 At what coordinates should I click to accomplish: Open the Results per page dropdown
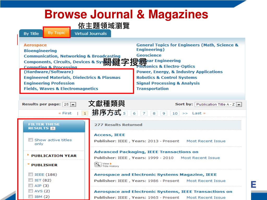tap(69, 104)
